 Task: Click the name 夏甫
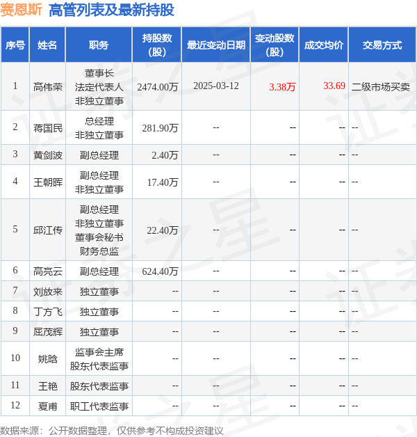click(x=47, y=406)
